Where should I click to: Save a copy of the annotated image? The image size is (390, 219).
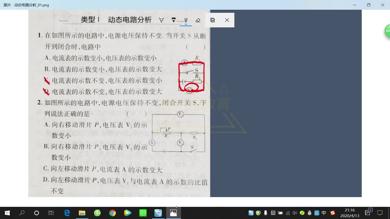pos(212,20)
